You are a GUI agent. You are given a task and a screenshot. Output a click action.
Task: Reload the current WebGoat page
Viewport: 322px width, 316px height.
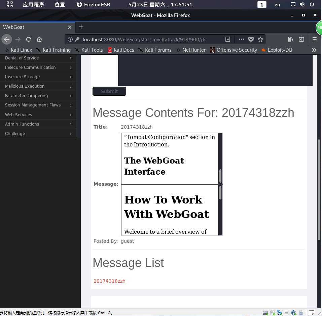29,39
